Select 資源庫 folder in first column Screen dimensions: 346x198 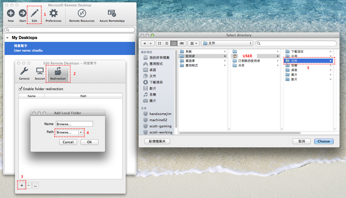[203, 61]
